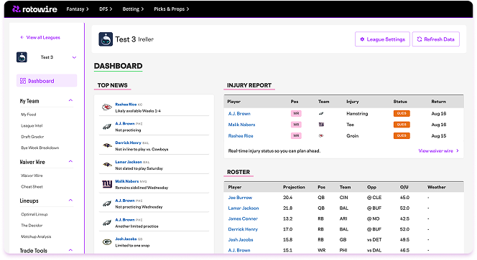Open Matchup Analysis

[36, 236]
